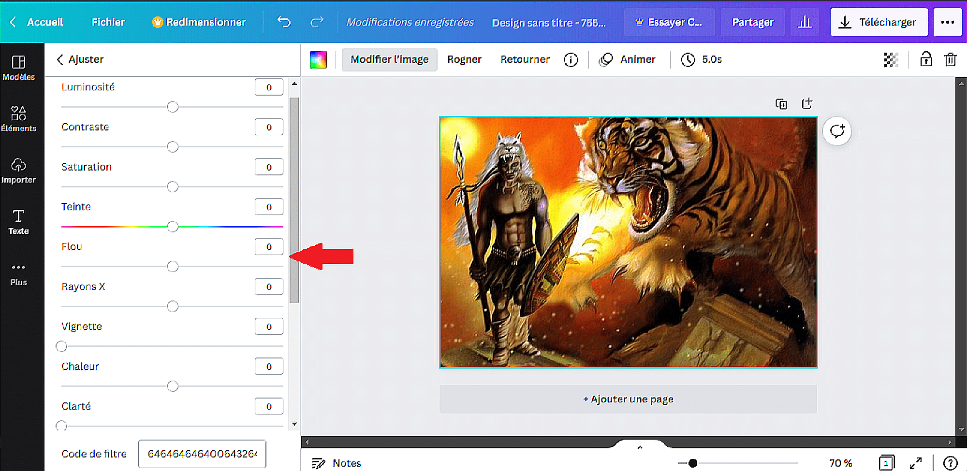Click Animer in the toolbar
967x471 pixels.
627,59
